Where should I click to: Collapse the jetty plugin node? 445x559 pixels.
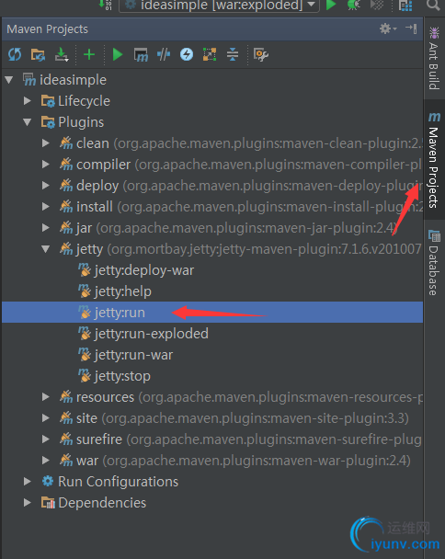(46, 249)
